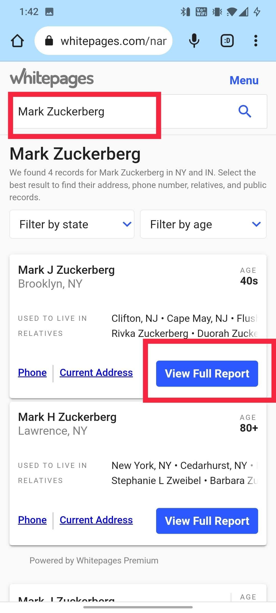This screenshot has width=276, height=613.
Task: Open Phone link for Mark J Zuckerberg
Action: tap(32, 373)
